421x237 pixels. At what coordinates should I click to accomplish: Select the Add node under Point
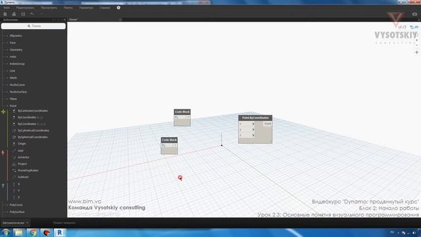coord(20,151)
